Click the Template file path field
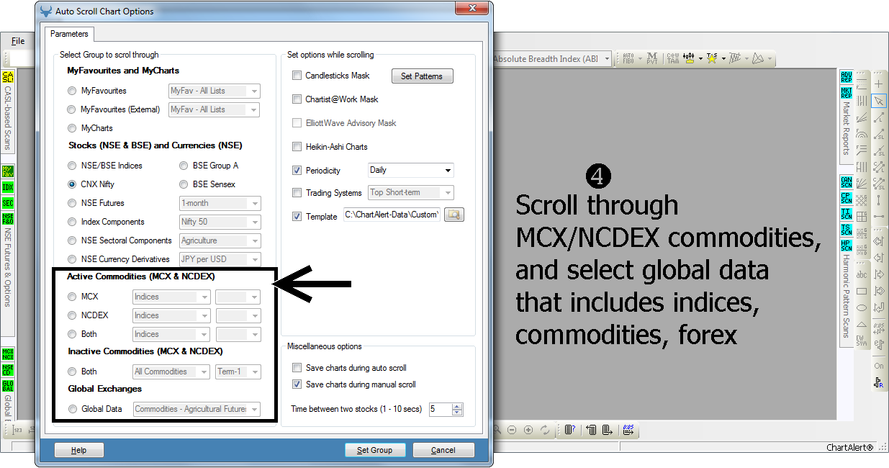Viewport: 889px width, 468px height. pyautogui.click(x=392, y=215)
